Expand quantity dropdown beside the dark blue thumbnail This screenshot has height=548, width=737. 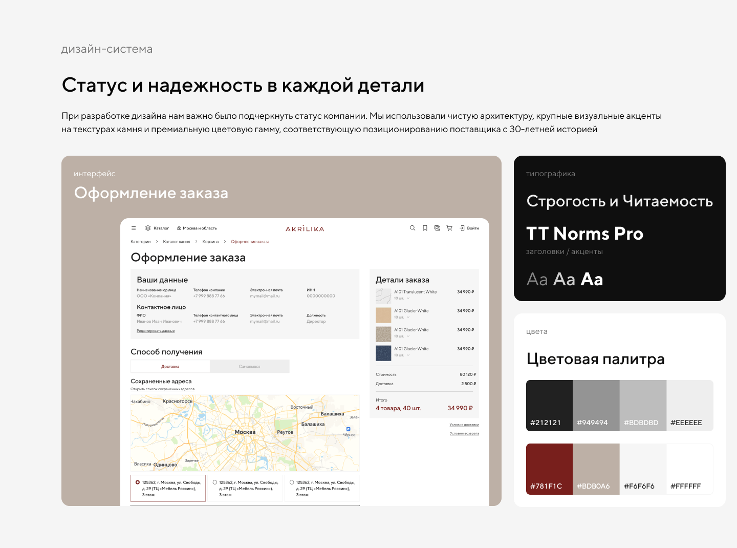(408, 355)
